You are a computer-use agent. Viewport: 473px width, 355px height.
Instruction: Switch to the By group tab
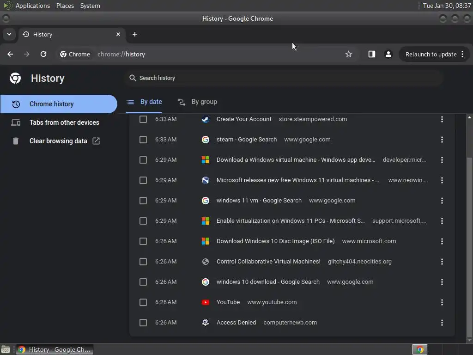click(x=197, y=102)
